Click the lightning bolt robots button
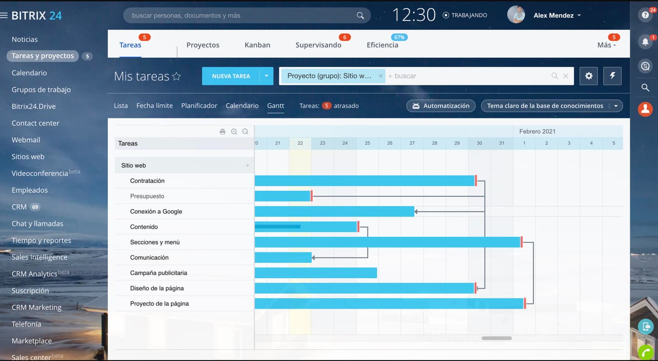This screenshot has width=658, height=361. coord(612,76)
